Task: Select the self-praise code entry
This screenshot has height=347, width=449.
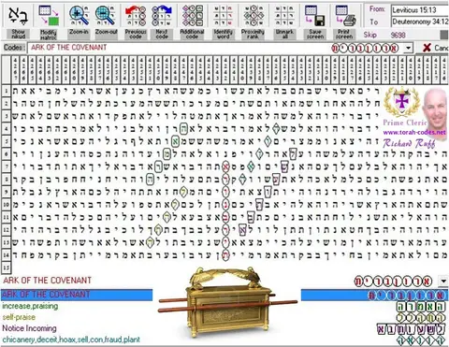Action: coord(19,317)
